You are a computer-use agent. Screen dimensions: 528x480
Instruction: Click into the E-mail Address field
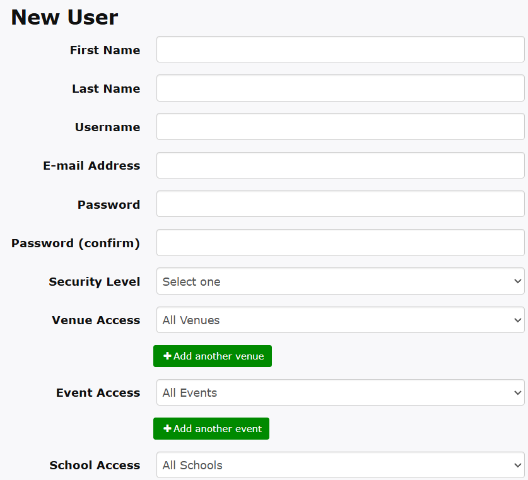[x=340, y=165]
